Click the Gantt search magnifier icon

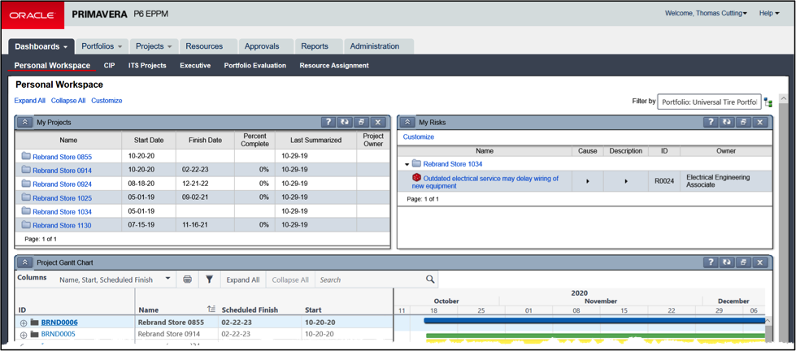coord(430,279)
